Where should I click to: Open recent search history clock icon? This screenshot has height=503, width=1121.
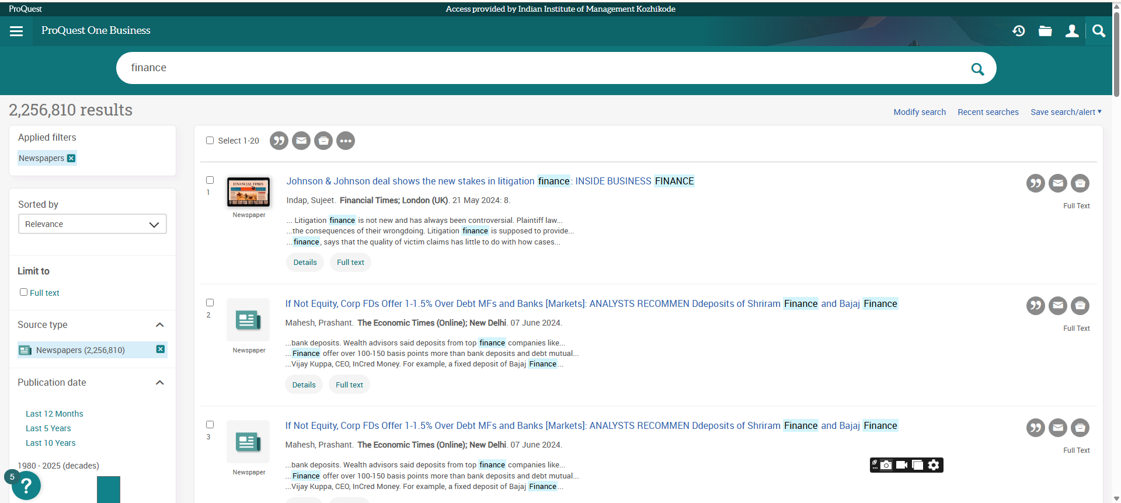pyautogui.click(x=1018, y=31)
